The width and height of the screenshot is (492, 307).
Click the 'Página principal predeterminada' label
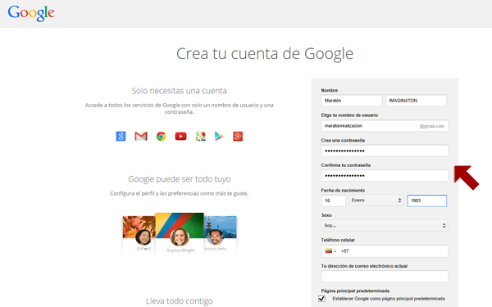355,291
